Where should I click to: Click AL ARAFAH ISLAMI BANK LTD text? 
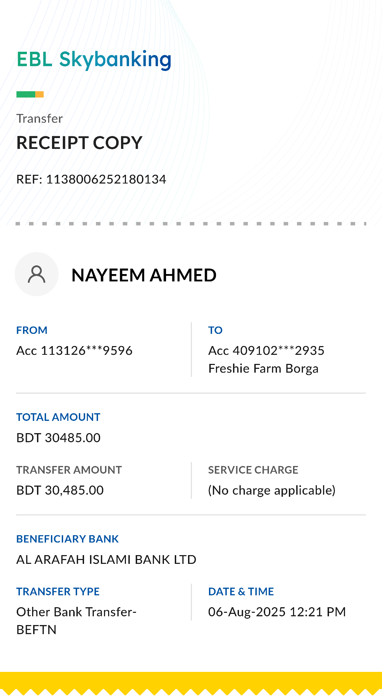(x=106, y=560)
